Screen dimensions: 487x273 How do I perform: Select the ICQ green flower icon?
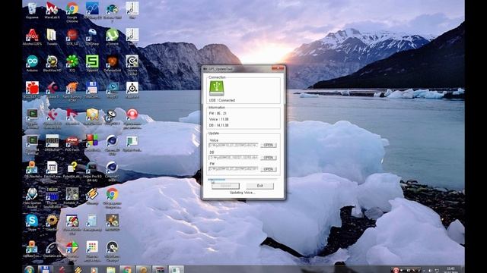pyautogui.click(x=72, y=64)
